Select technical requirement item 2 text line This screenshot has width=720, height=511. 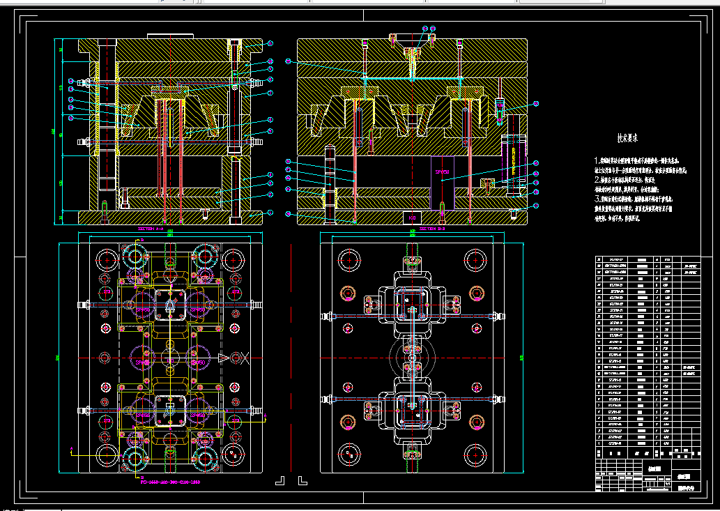tap(625, 180)
